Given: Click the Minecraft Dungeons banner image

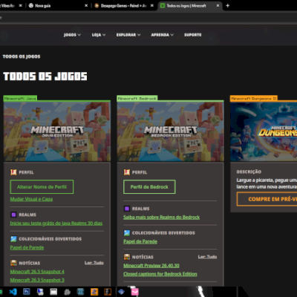Looking at the screenshot, I should [x=264, y=131].
